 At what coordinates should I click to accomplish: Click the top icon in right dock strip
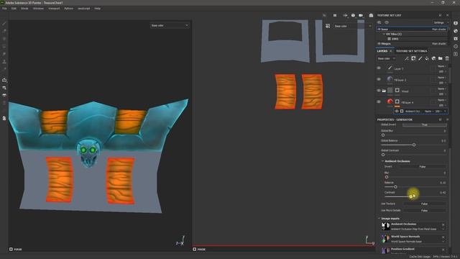[x=456, y=23]
